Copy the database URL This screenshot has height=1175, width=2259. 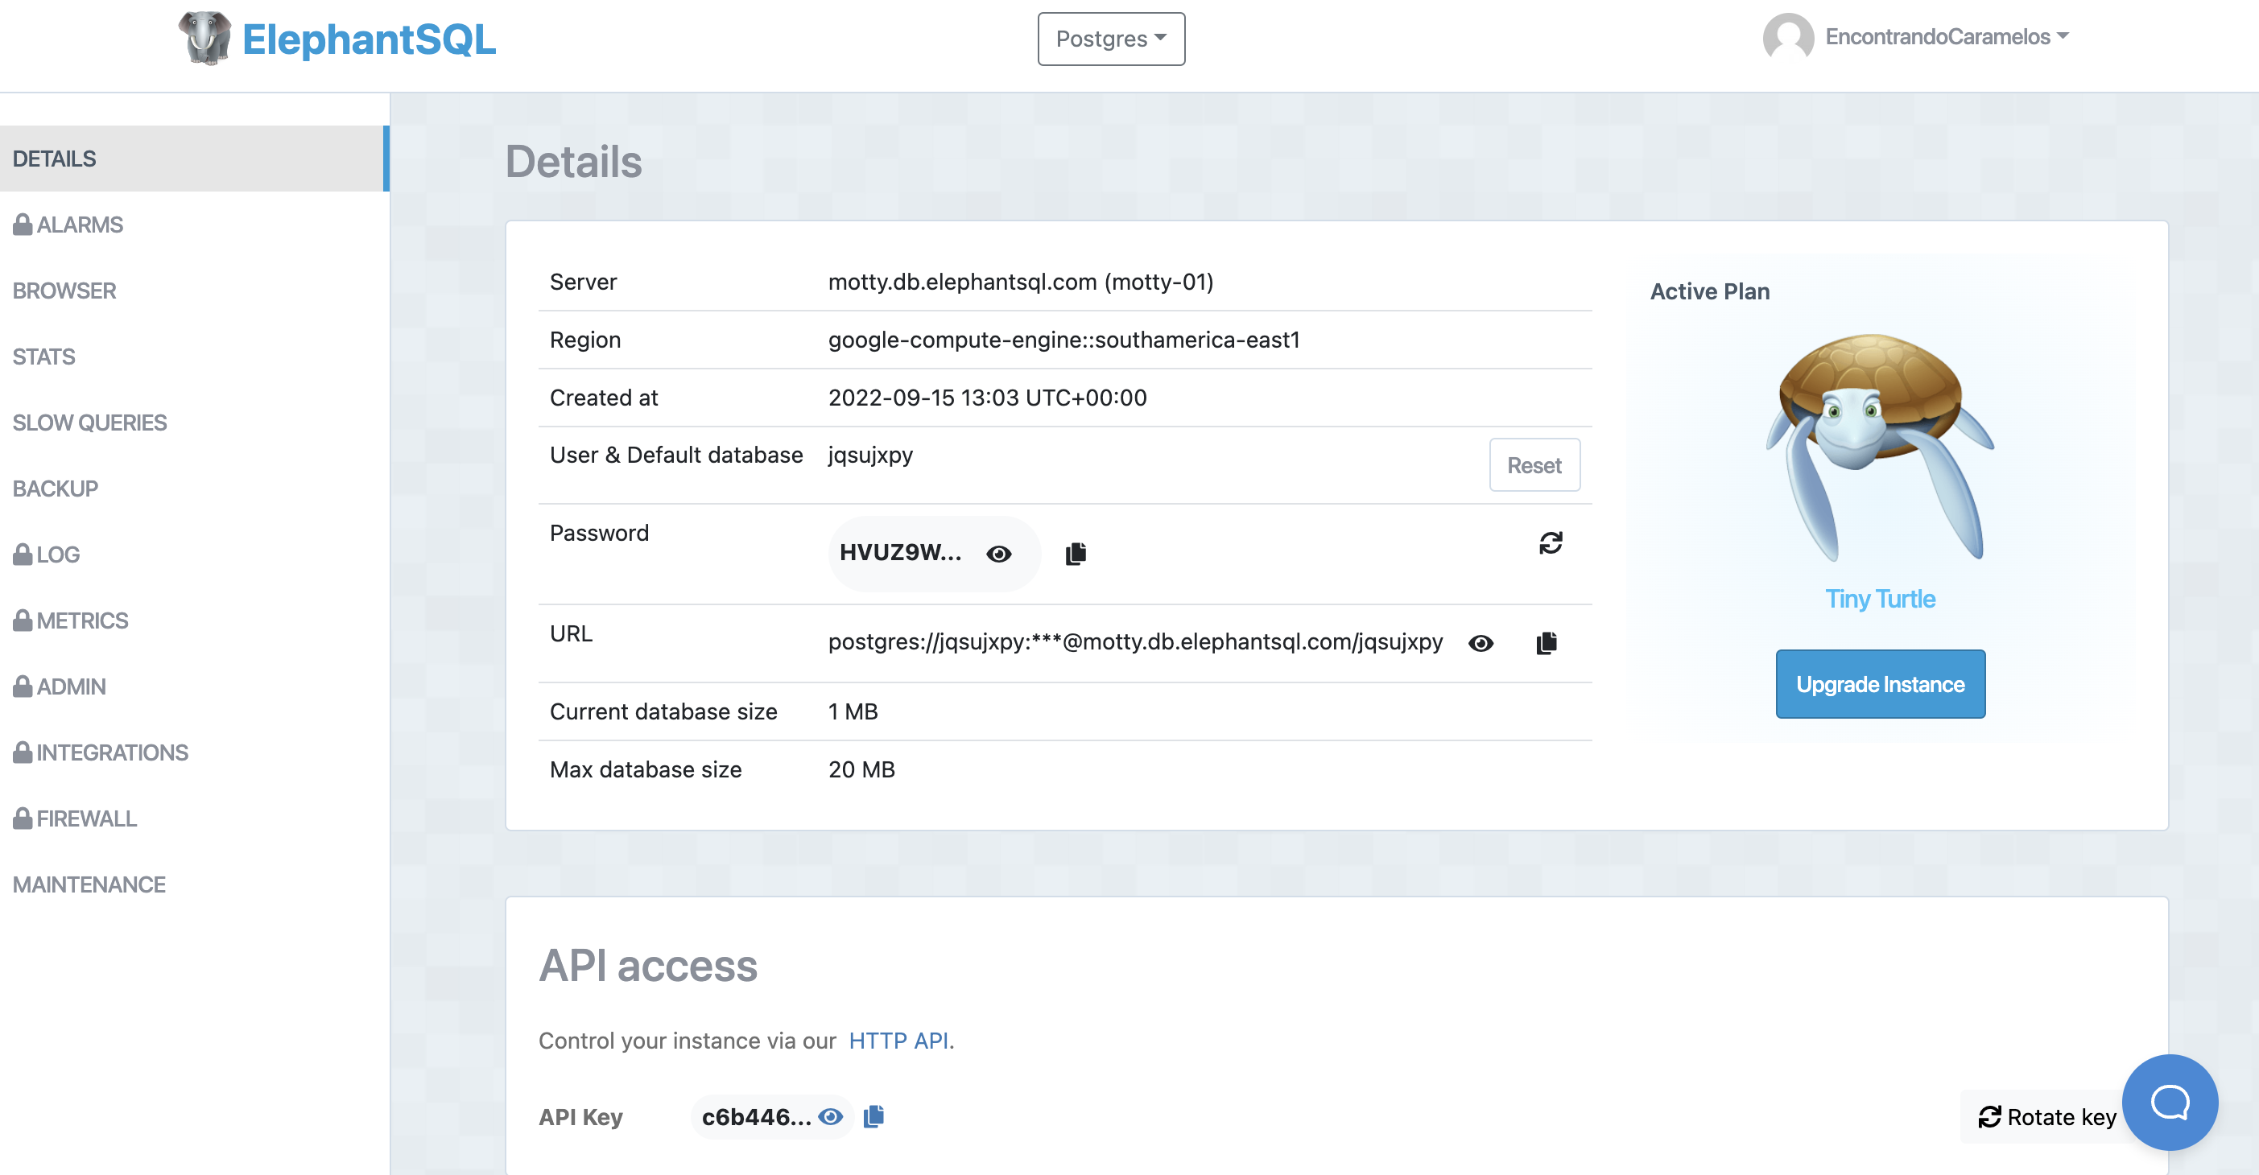[1546, 643]
